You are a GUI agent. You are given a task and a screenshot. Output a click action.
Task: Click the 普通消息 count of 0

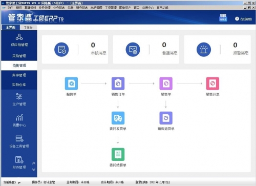(x=164, y=45)
